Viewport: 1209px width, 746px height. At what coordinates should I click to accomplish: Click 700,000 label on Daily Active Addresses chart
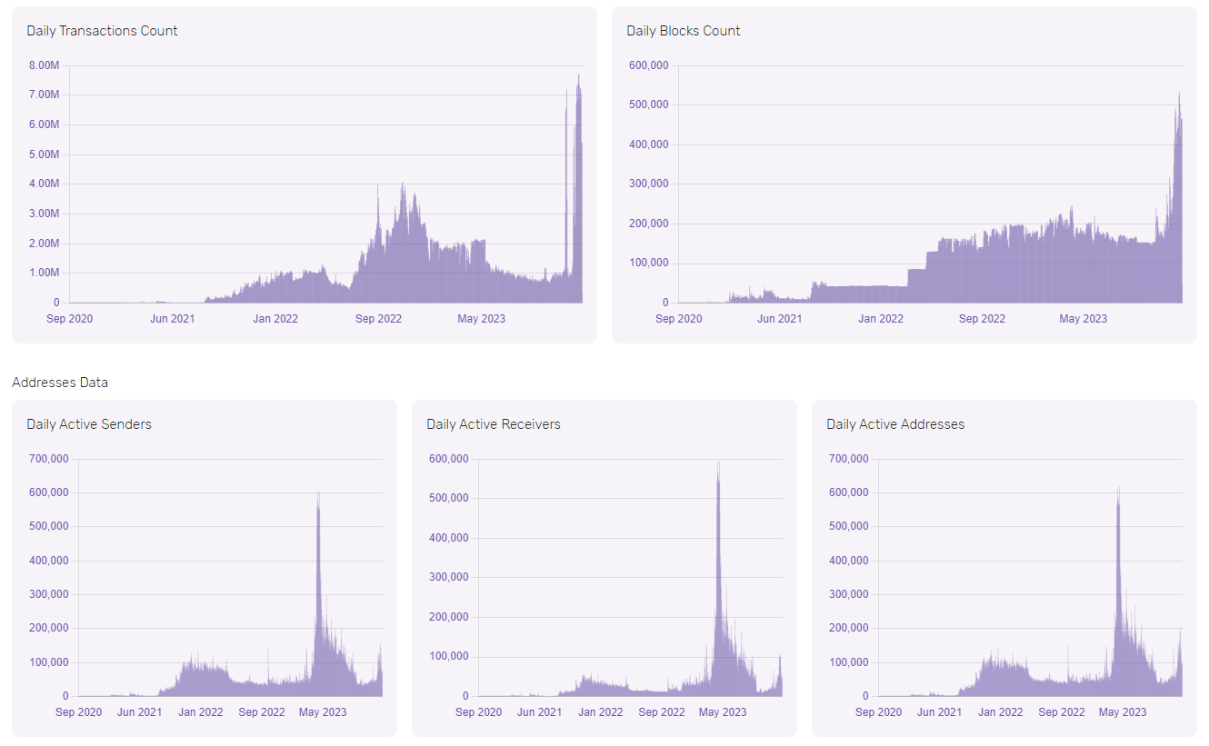tap(848, 459)
